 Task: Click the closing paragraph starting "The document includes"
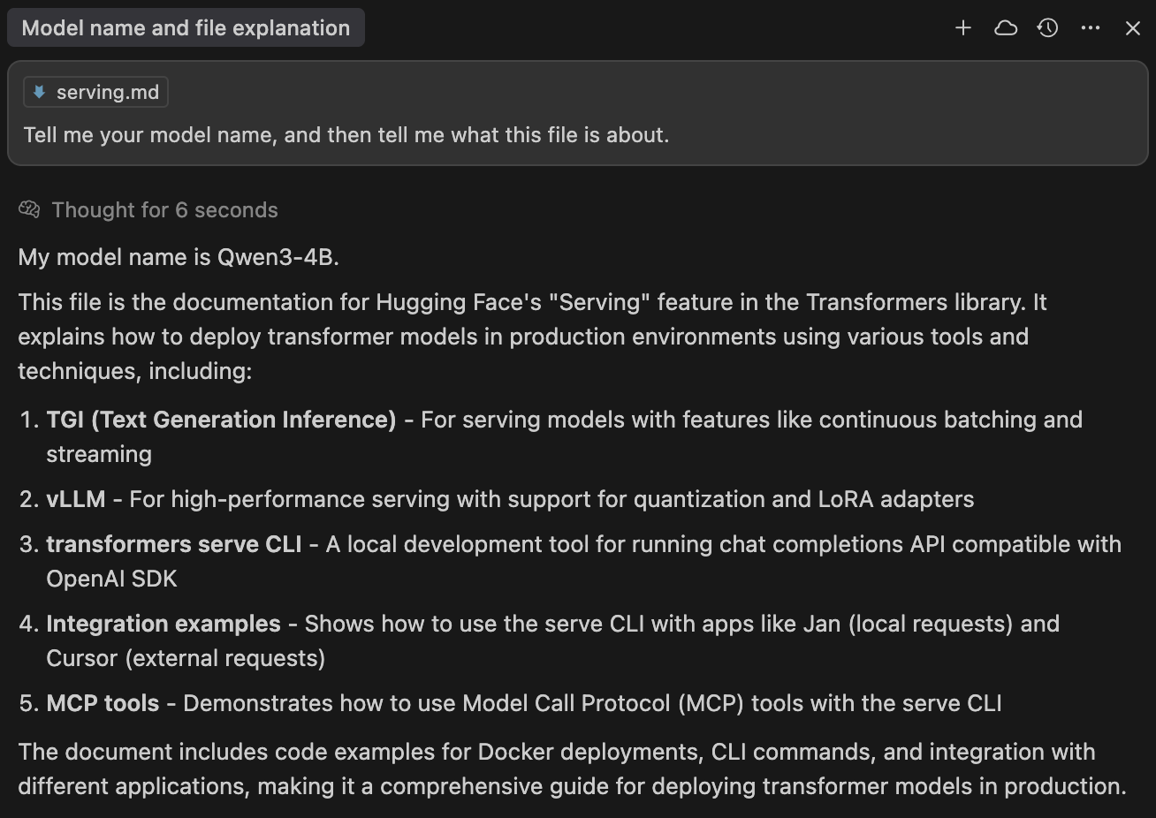click(566, 769)
